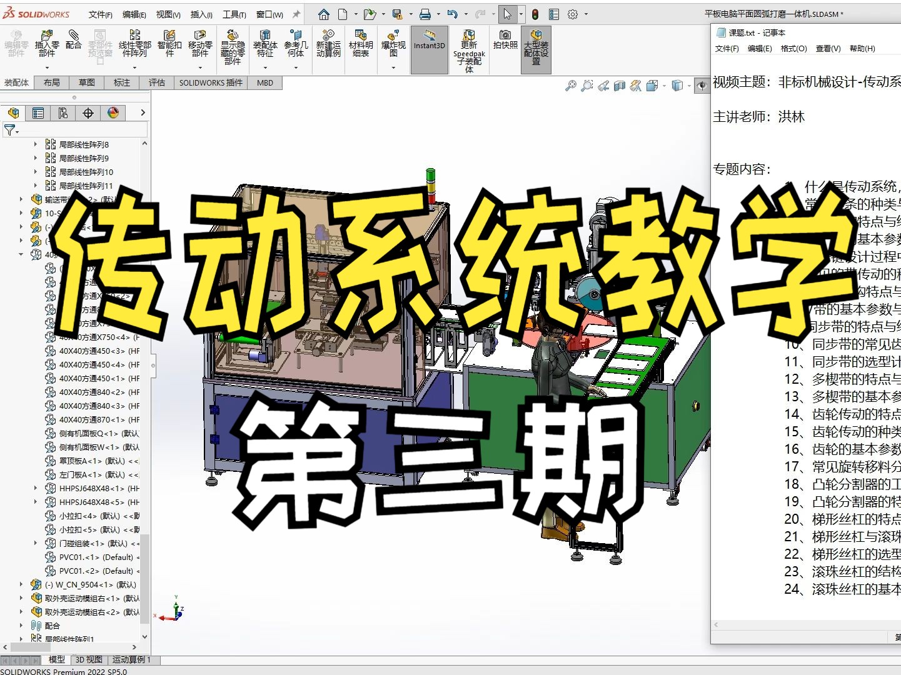Open the 文件(F) menu in SolidWorks
This screenshot has width=901, height=675.
tap(101, 14)
